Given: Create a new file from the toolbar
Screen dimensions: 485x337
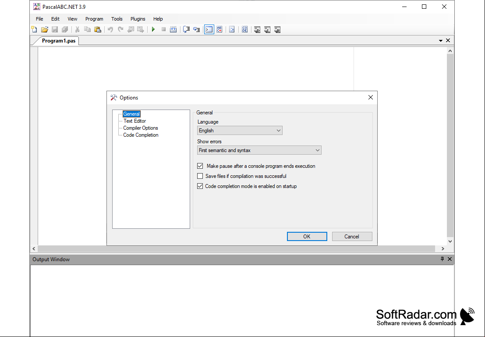Looking at the screenshot, I should 34,30.
